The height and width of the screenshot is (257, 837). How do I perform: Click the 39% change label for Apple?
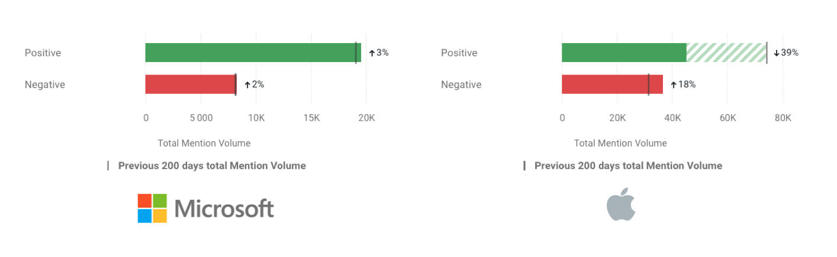point(790,53)
